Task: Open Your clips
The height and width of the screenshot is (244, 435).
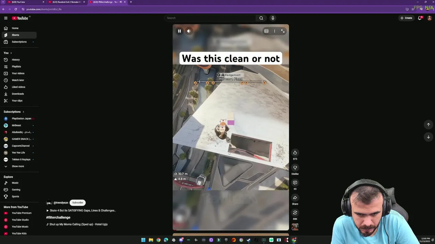Action: (18, 101)
